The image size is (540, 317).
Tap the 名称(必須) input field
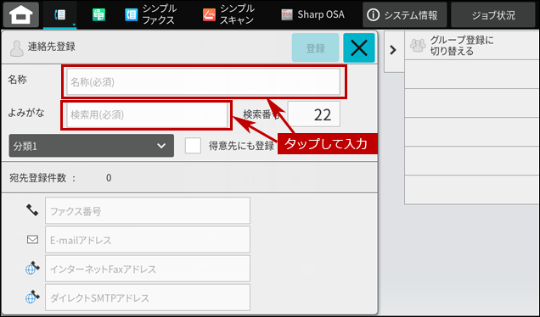pyautogui.click(x=203, y=82)
